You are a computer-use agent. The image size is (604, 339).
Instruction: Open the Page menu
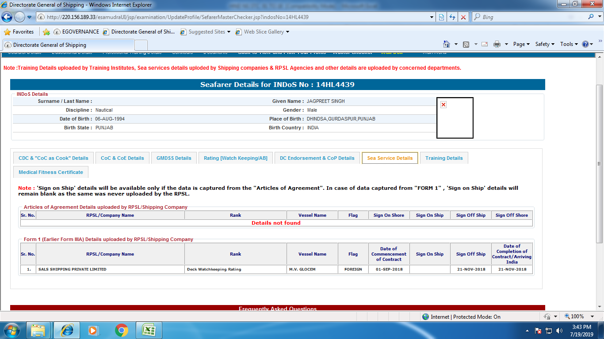[x=521, y=44]
